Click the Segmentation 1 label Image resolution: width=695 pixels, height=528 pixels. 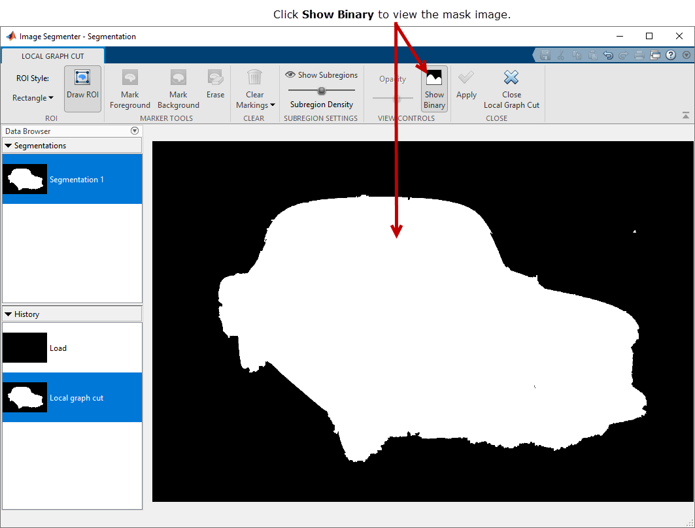tap(76, 180)
